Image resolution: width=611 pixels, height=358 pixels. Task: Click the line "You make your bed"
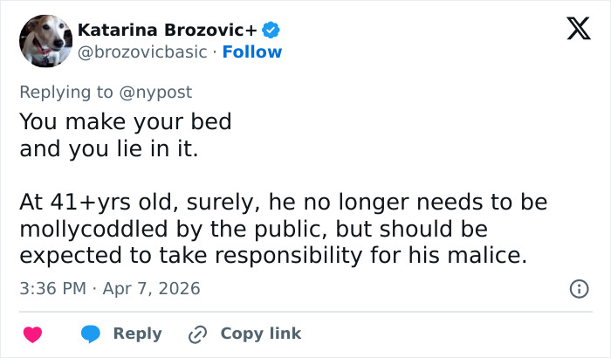[126, 121]
